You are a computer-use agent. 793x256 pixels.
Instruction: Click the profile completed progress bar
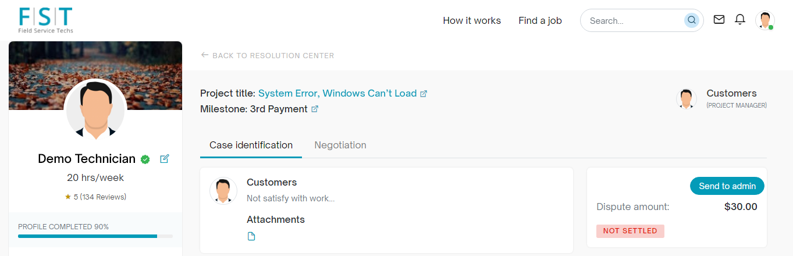(95, 236)
